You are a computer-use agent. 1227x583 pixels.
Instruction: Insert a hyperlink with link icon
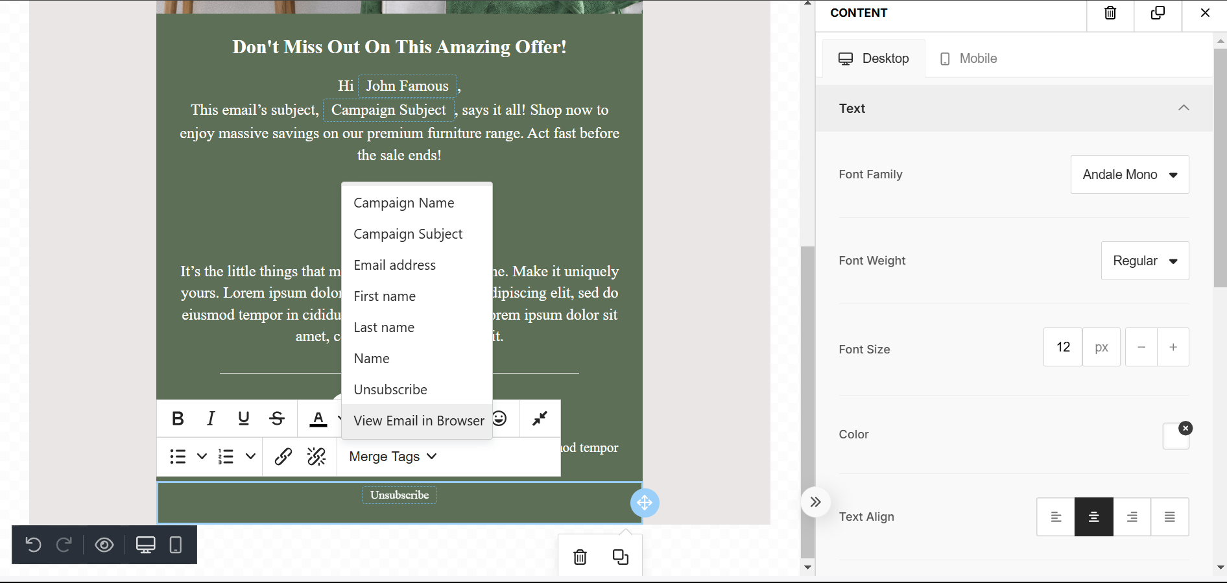[283, 457]
